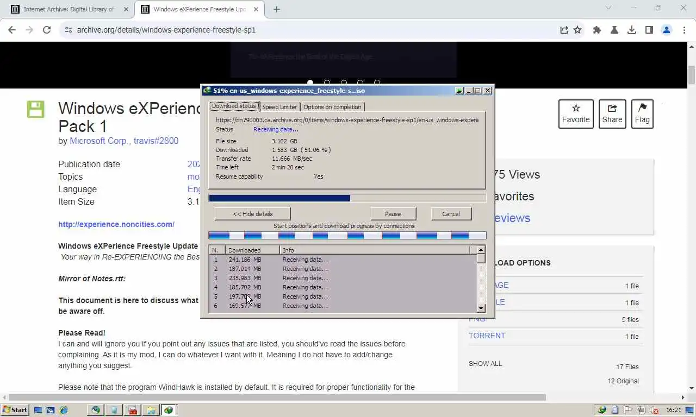Screen dimensions: 696x417
Task: Pause the ISO download
Action: (x=393, y=214)
